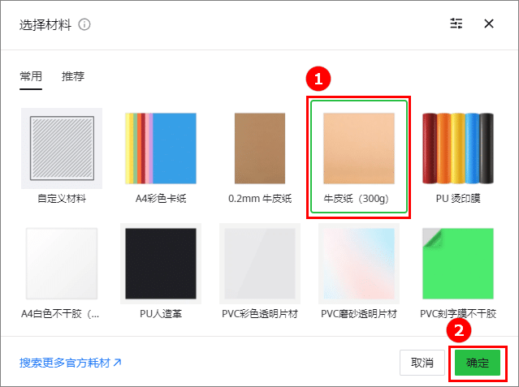Open the filter settings icon
519x387 pixels.
pos(456,24)
